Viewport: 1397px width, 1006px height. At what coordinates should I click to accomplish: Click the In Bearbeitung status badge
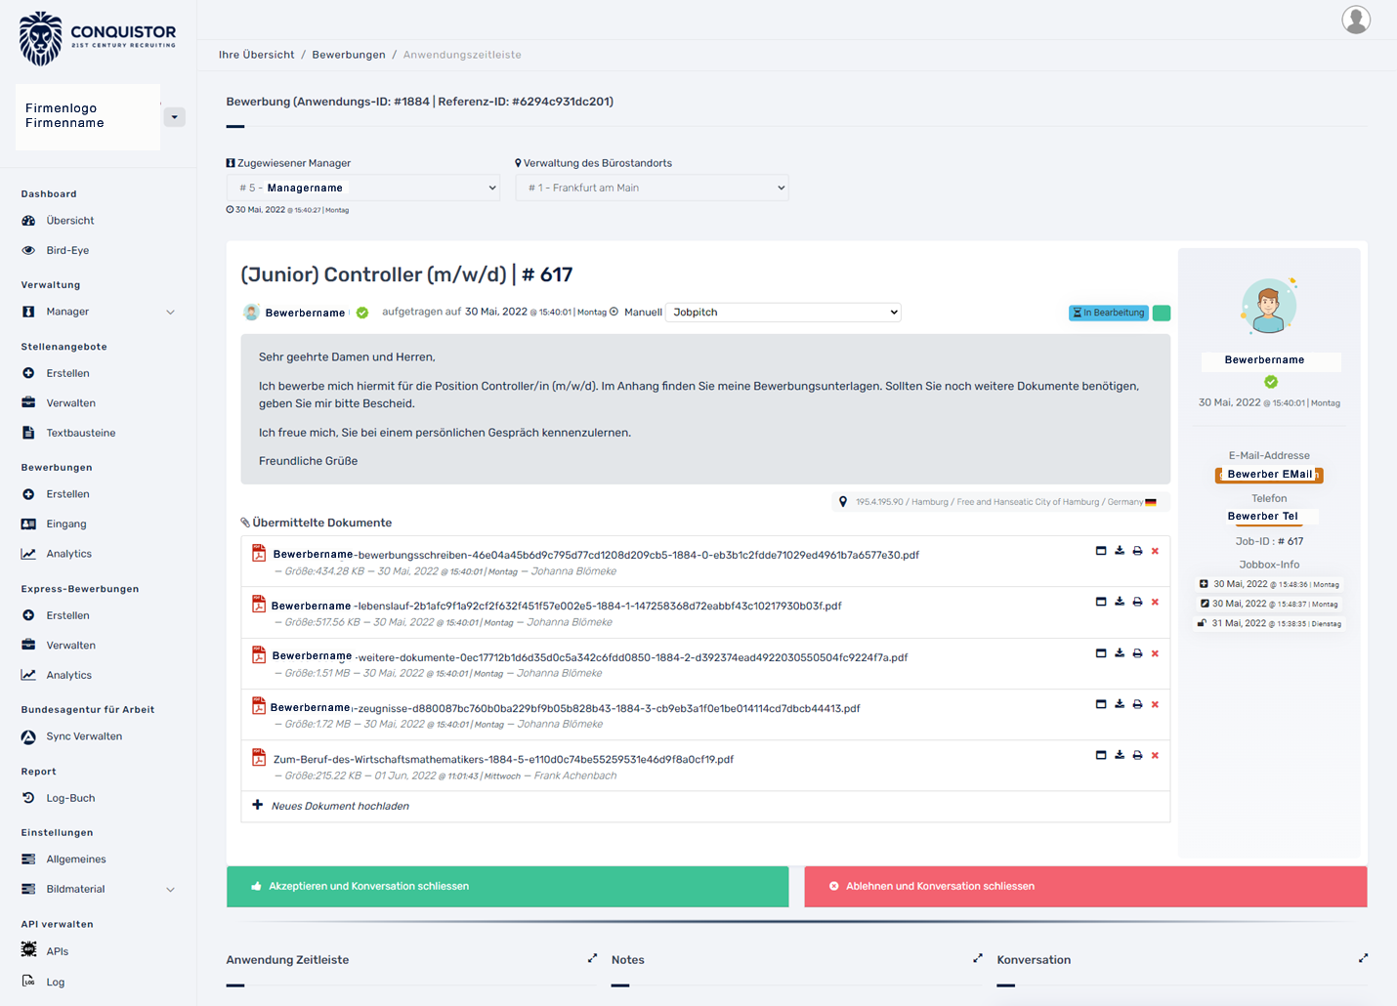click(1109, 313)
